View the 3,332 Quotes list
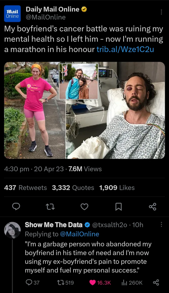 (73, 188)
